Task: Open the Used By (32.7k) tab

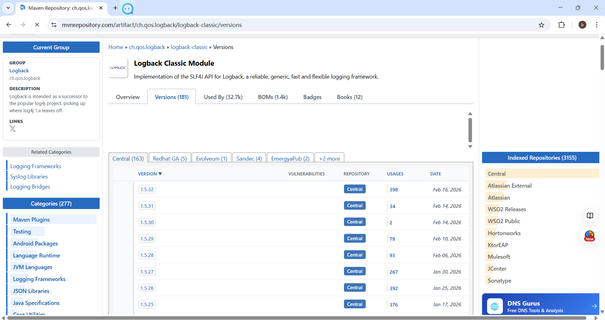Action: pos(223,97)
